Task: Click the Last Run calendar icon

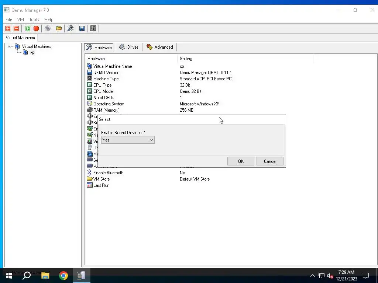Action: tap(89, 185)
